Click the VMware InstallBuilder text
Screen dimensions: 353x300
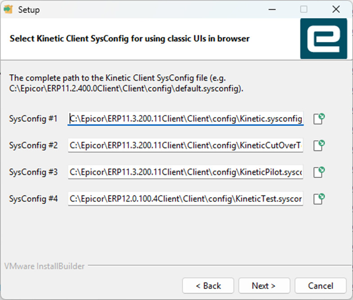coord(44,266)
